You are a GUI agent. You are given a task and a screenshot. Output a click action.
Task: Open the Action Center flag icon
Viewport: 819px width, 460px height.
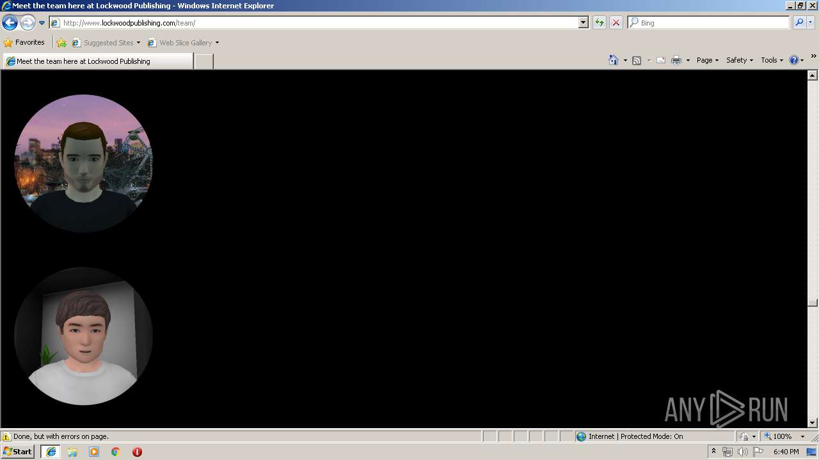click(758, 452)
